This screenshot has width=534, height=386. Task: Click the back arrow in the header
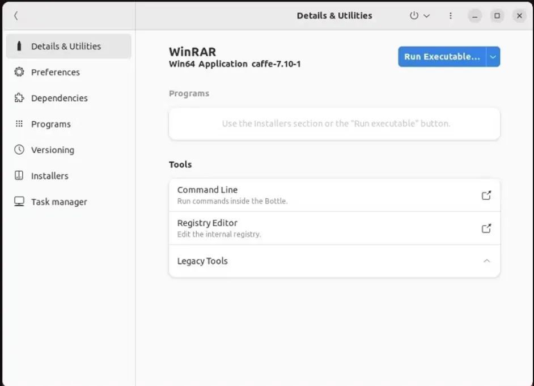[x=16, y=16]
